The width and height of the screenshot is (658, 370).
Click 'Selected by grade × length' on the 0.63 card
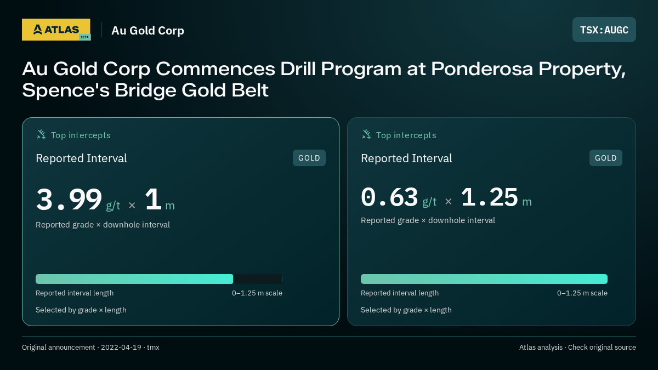coord(406,310)
